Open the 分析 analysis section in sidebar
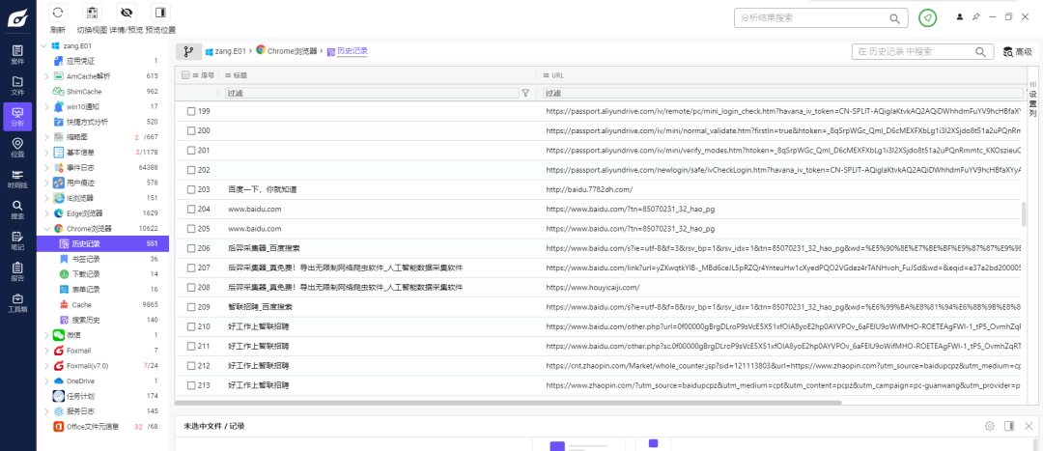Viewport: 1043px width, 451px height. click(18, 117)
